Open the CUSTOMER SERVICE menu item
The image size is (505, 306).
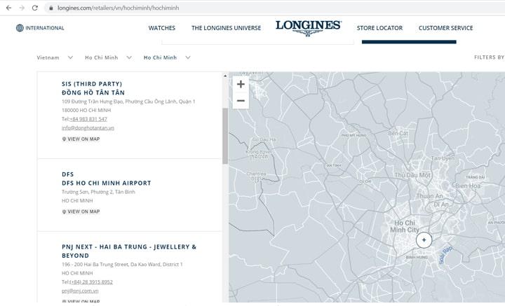[446, 28]
